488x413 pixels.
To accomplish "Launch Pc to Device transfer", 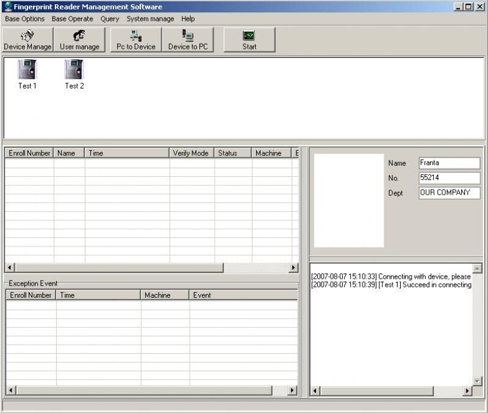I will pyautogui.click(x=135, y=40).
